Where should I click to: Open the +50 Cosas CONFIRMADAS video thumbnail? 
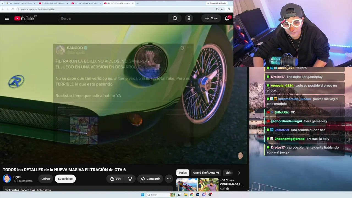point(197,185)
